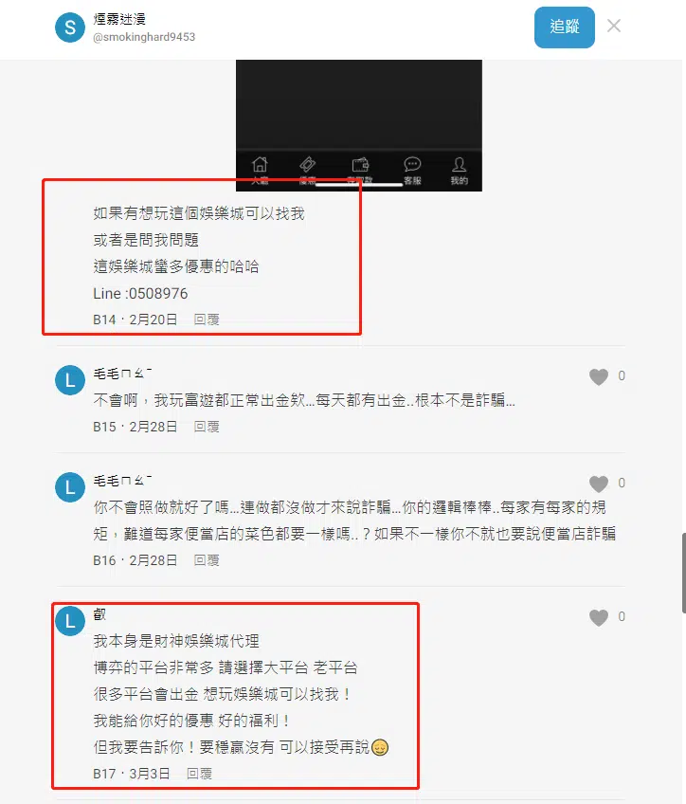
Task: Click the page scrollbar thumb
Action: pyautogui.click(x=683, y=573)
